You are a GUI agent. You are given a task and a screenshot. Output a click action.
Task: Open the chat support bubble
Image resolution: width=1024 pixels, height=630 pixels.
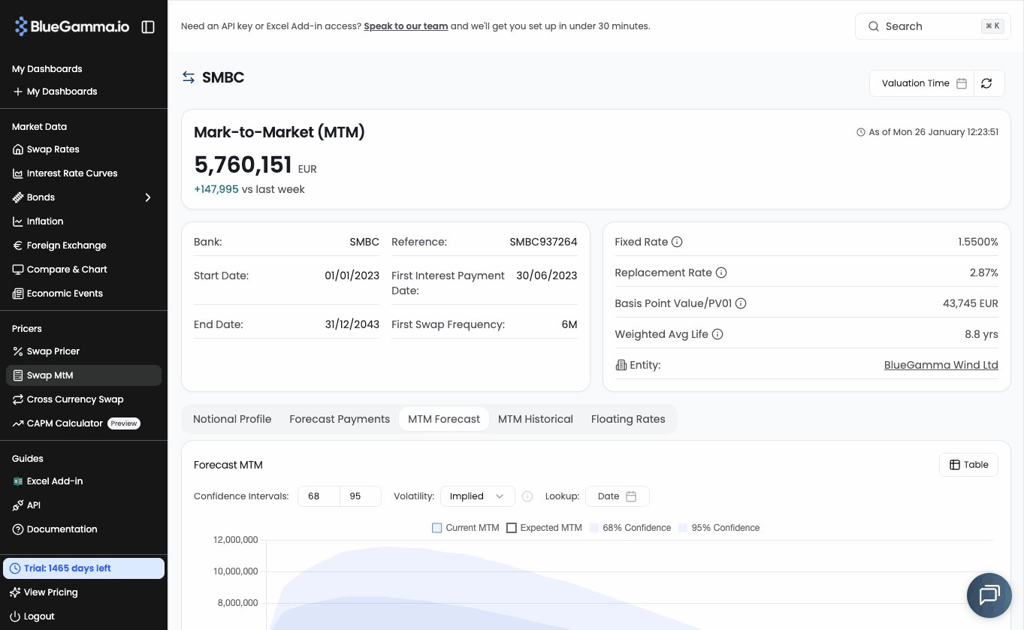(x=989, y=595)
